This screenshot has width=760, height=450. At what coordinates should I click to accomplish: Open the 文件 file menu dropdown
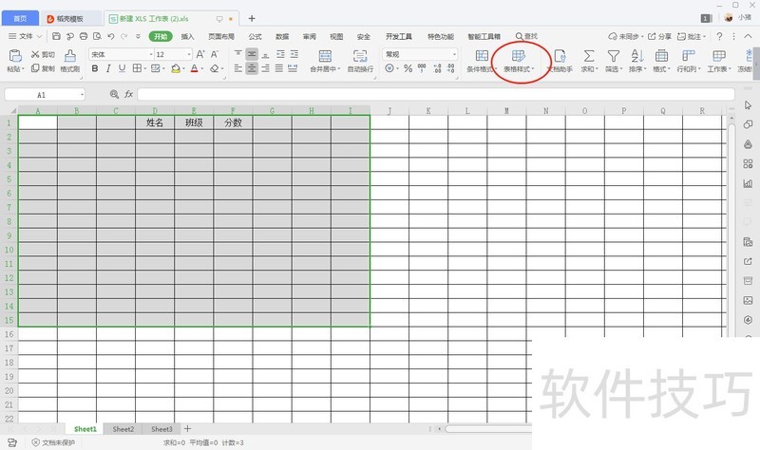coord(26,36)
